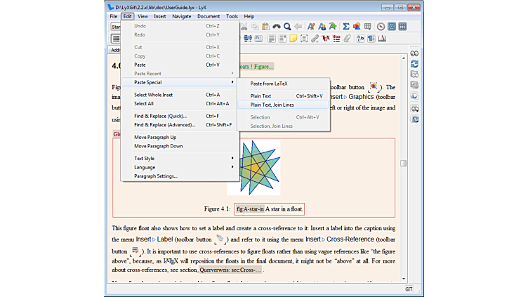Image resolution: width=528 pixels, height=297 pixels.
Task: Click the Insert Graphics toolbar icon
Action: point(357,27)
